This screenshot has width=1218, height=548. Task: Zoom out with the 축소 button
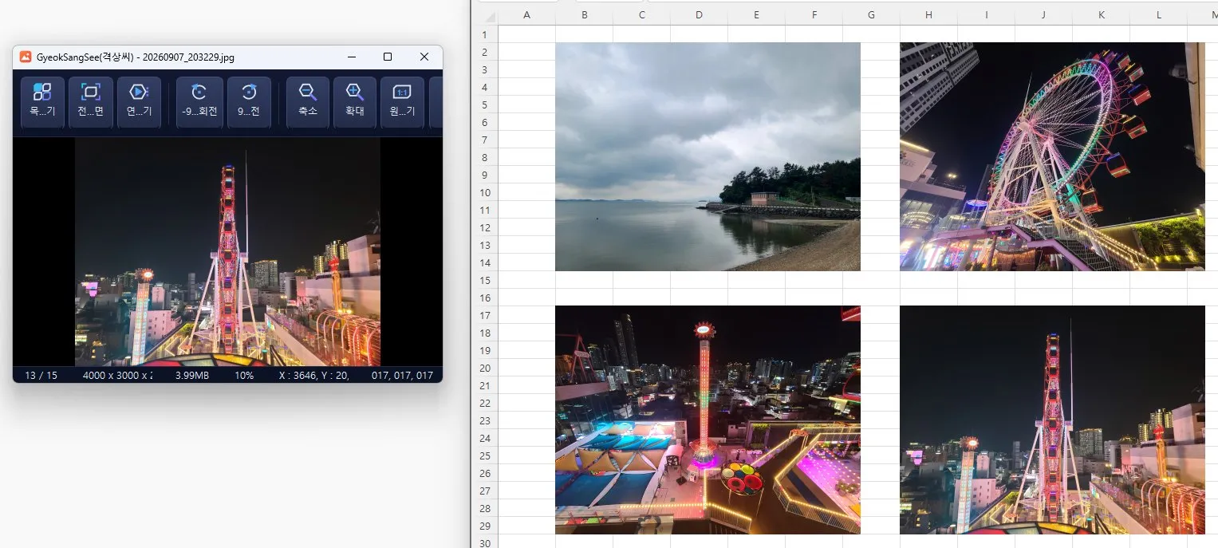pos(308,102)
